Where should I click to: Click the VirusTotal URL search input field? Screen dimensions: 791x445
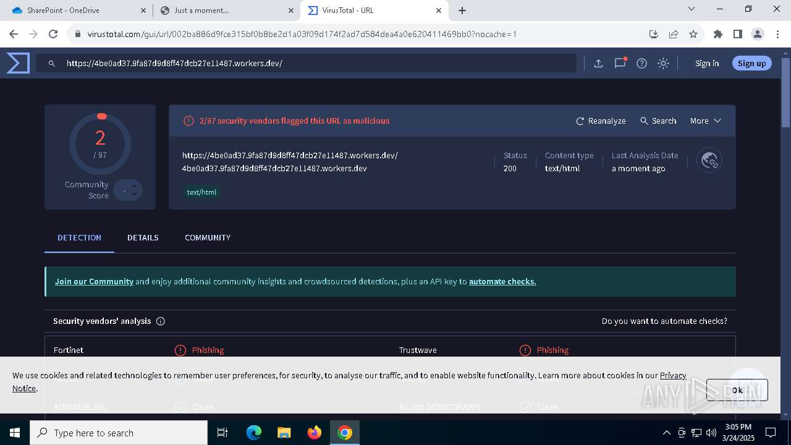pyautogui.click(x=306, y=63)
